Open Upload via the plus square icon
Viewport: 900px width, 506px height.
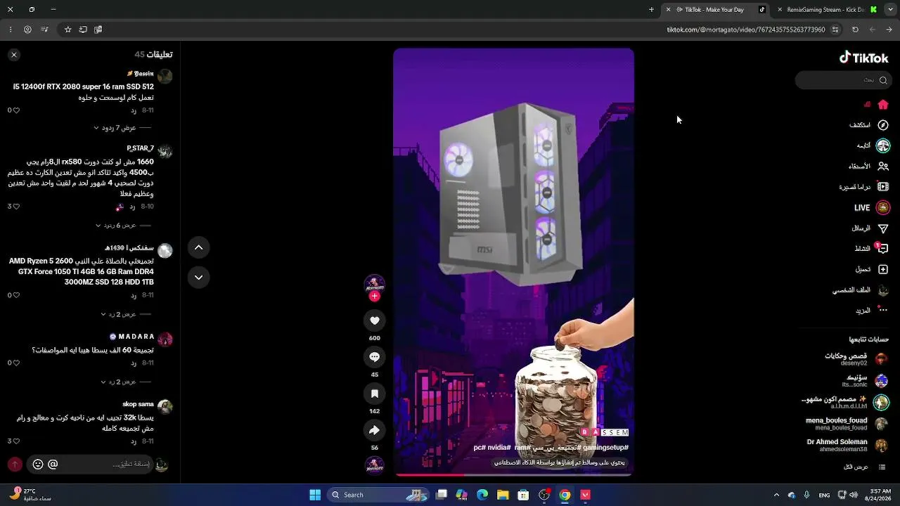883,269
